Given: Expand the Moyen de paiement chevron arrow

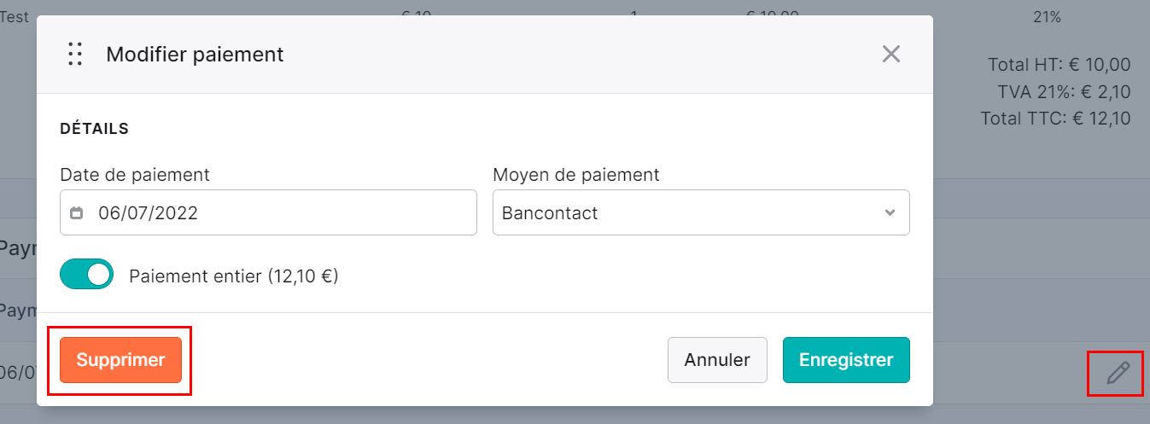Looking at the screenshot, I should 890,212.
